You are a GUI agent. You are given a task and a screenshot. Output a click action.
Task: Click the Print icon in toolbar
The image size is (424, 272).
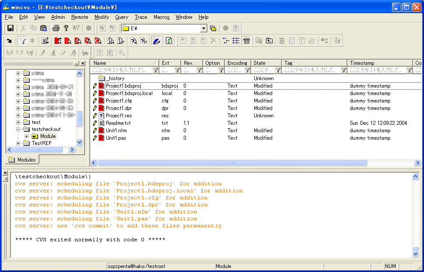point(56,28)
